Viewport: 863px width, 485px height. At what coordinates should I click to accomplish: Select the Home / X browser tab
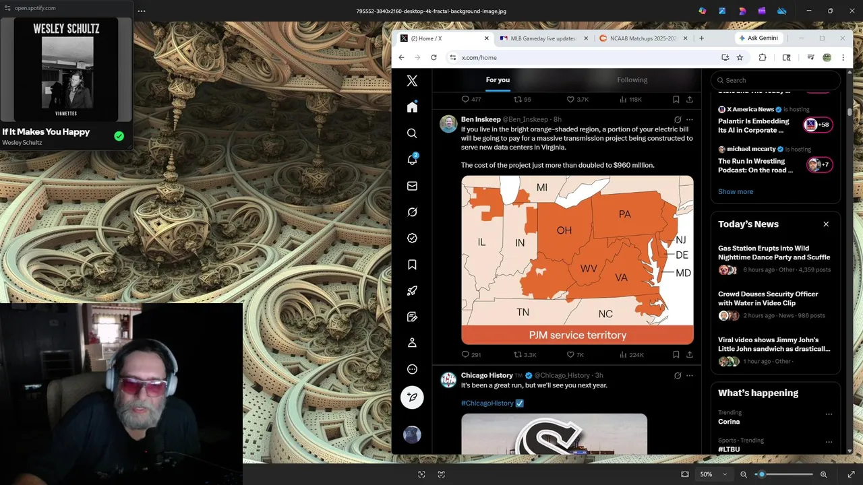[444, 38]
